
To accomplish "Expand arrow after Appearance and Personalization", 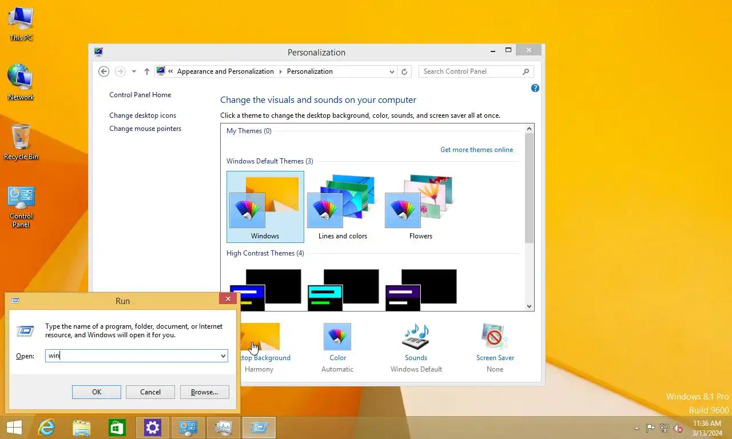I will 281,71.
